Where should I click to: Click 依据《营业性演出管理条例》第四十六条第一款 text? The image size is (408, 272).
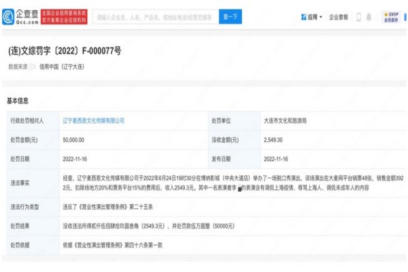click(x=112, y=245)
